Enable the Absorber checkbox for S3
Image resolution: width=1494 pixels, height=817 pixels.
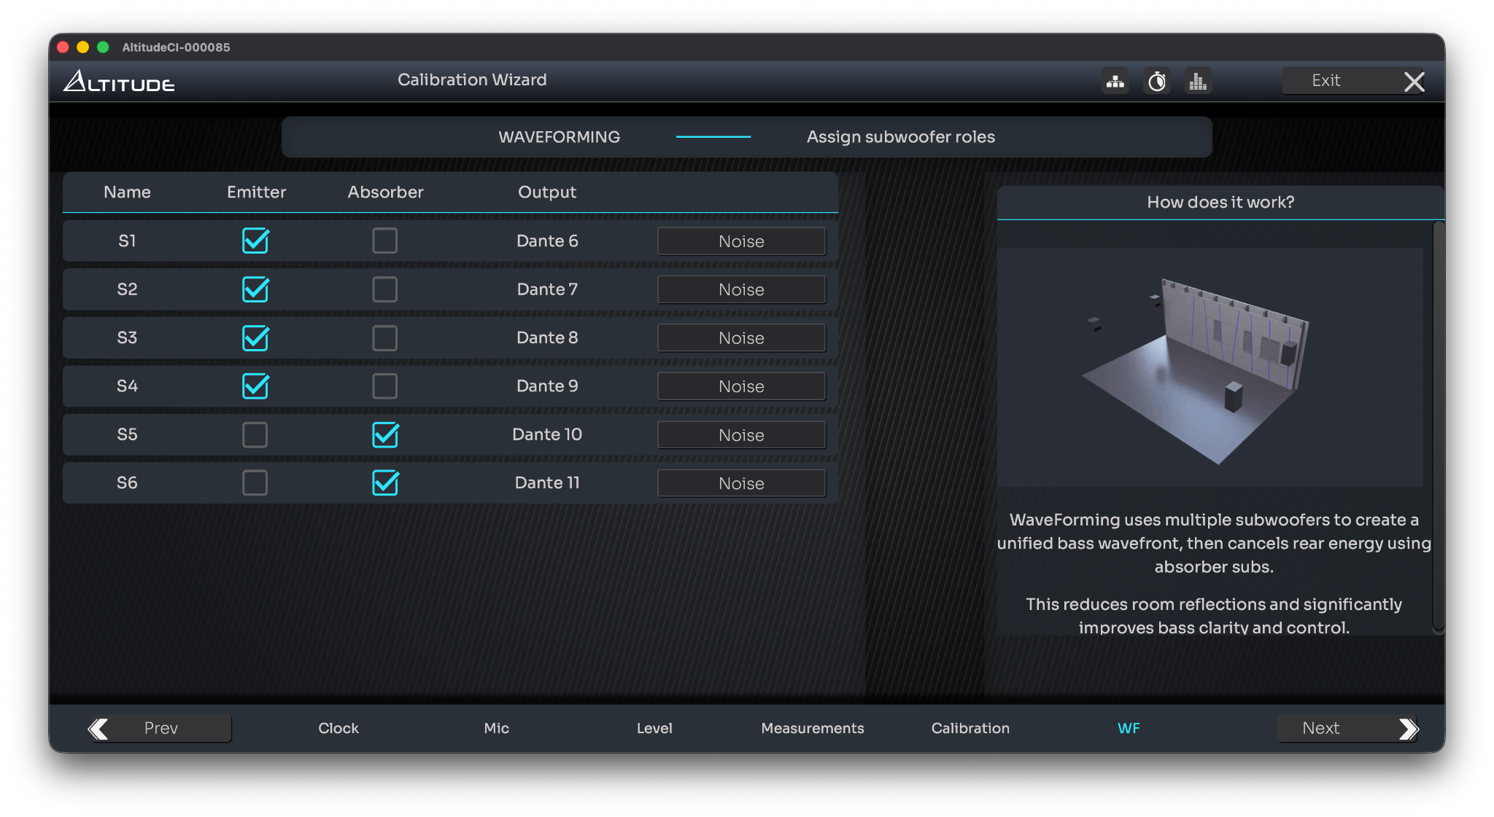point(384,337)
